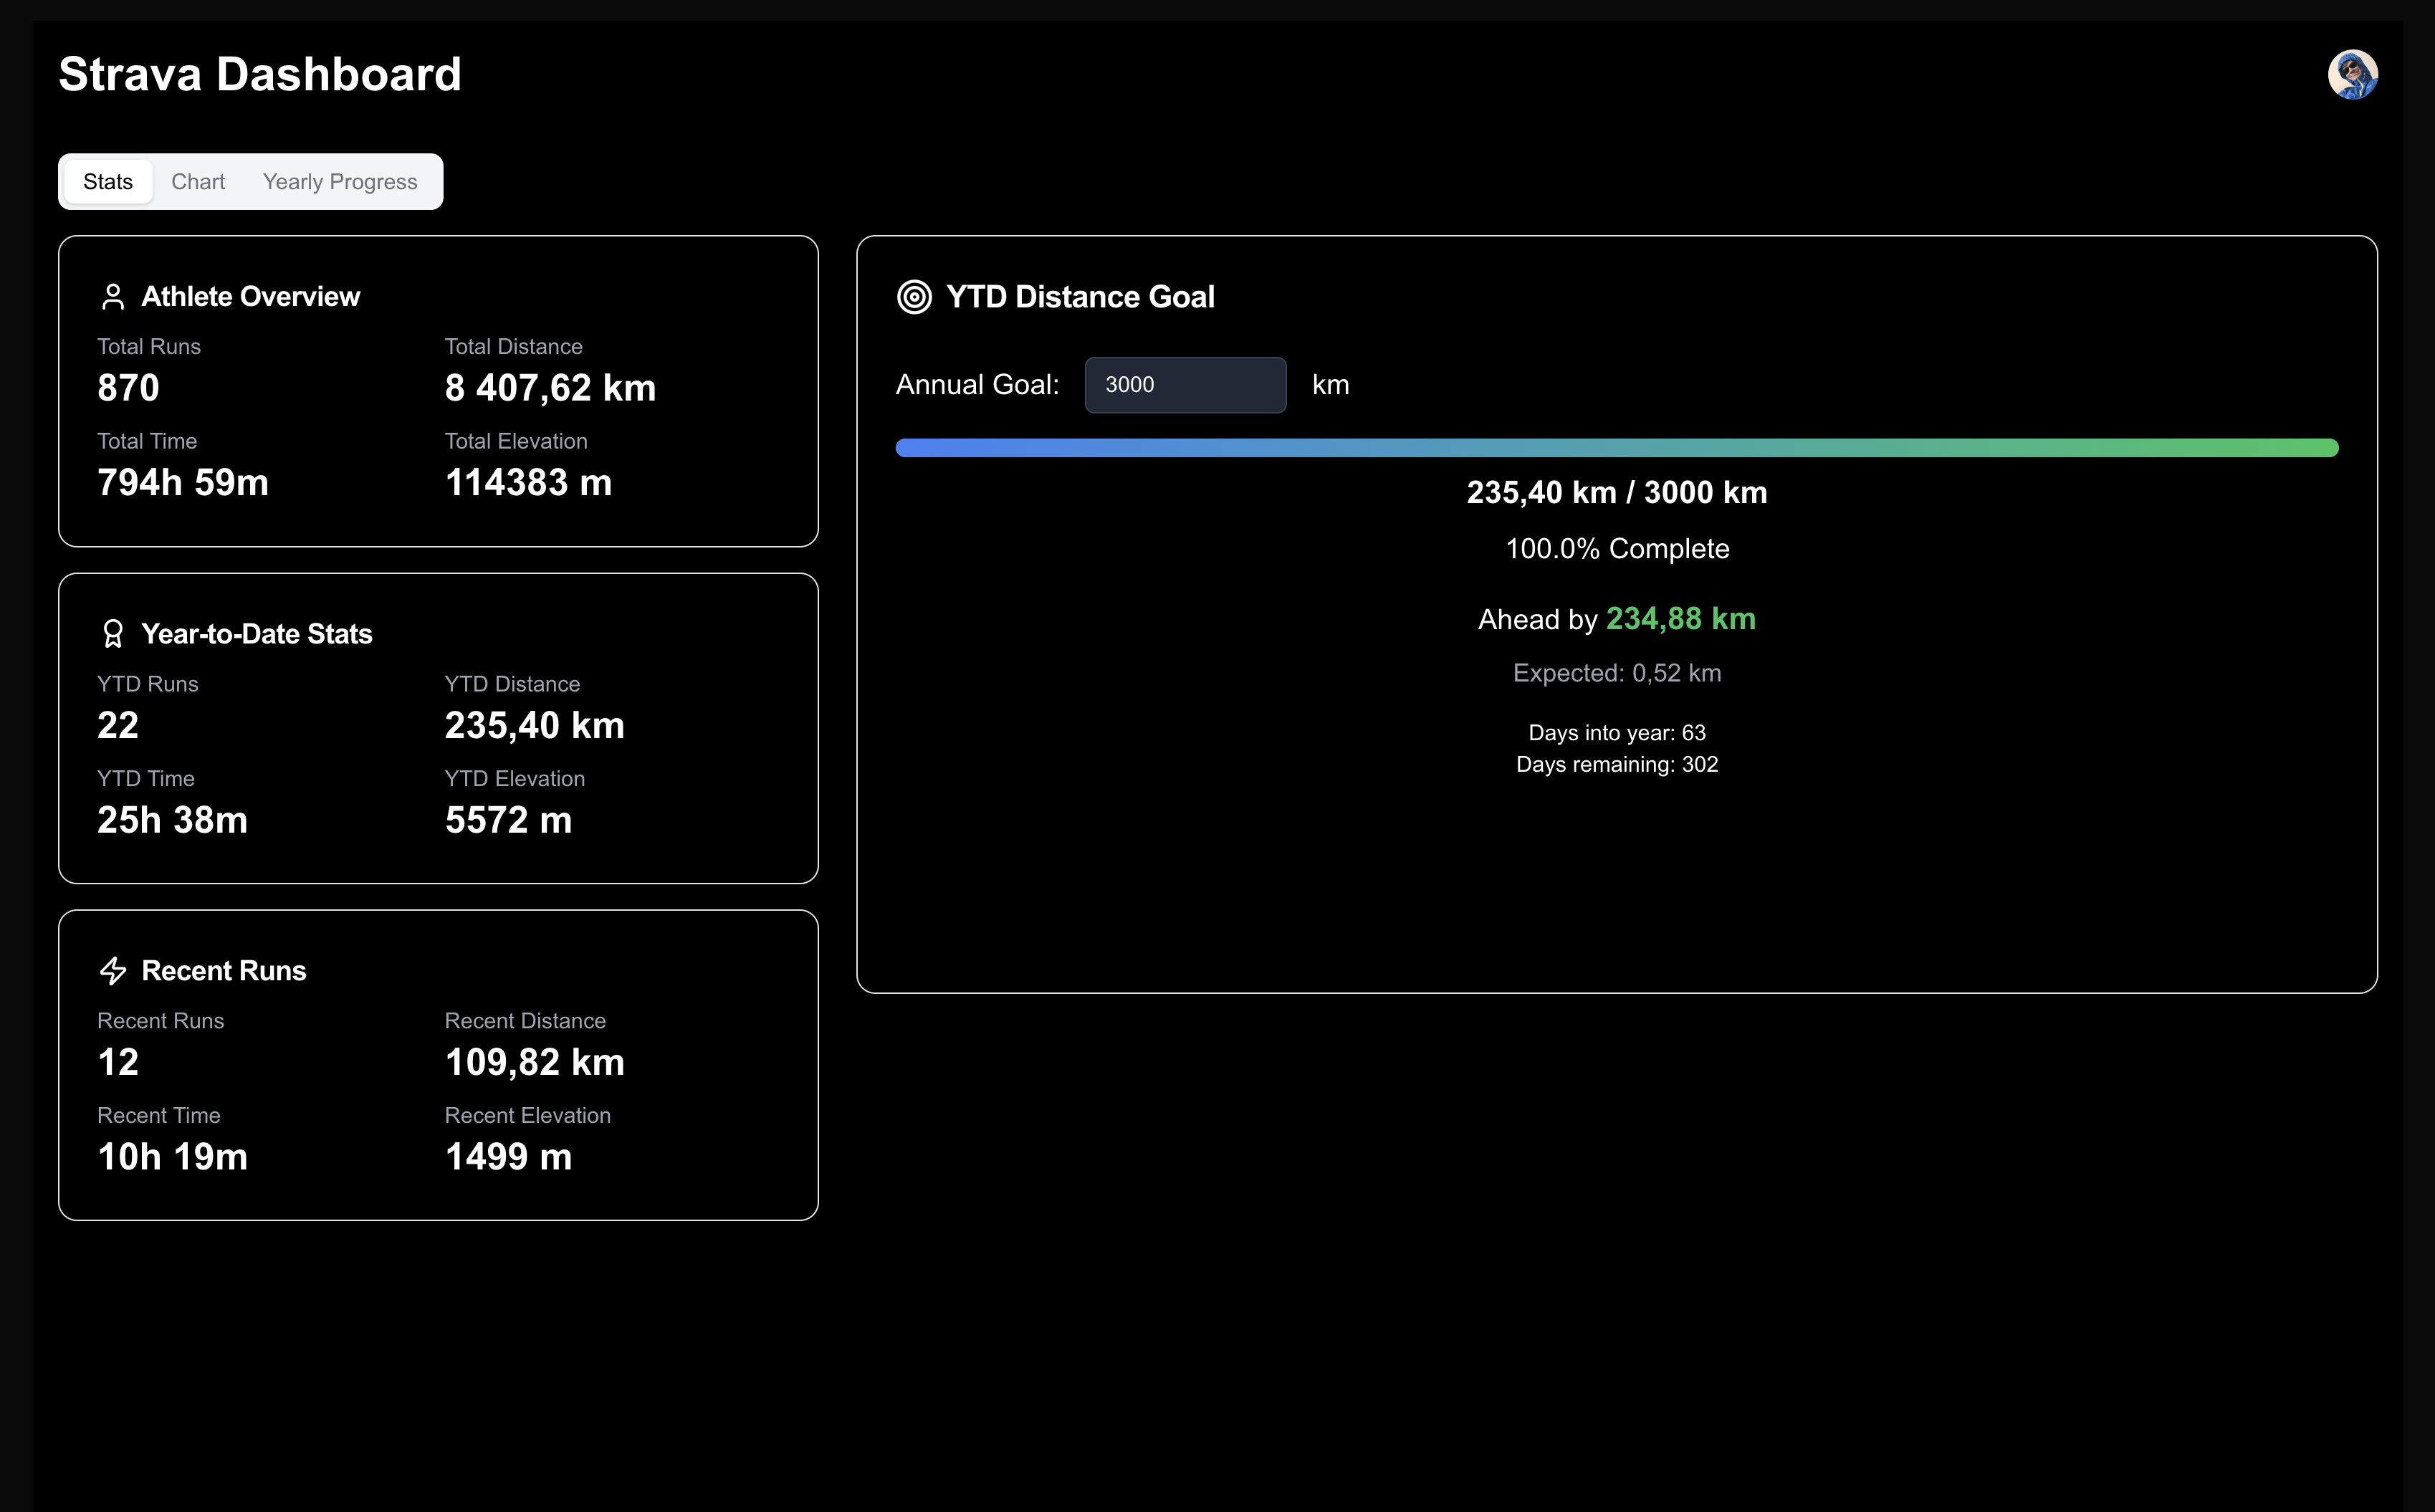The height and width of the screenshot is (1512, 2435).
Task: Focus the Annual Goal input field
Action: (1185, 385)
